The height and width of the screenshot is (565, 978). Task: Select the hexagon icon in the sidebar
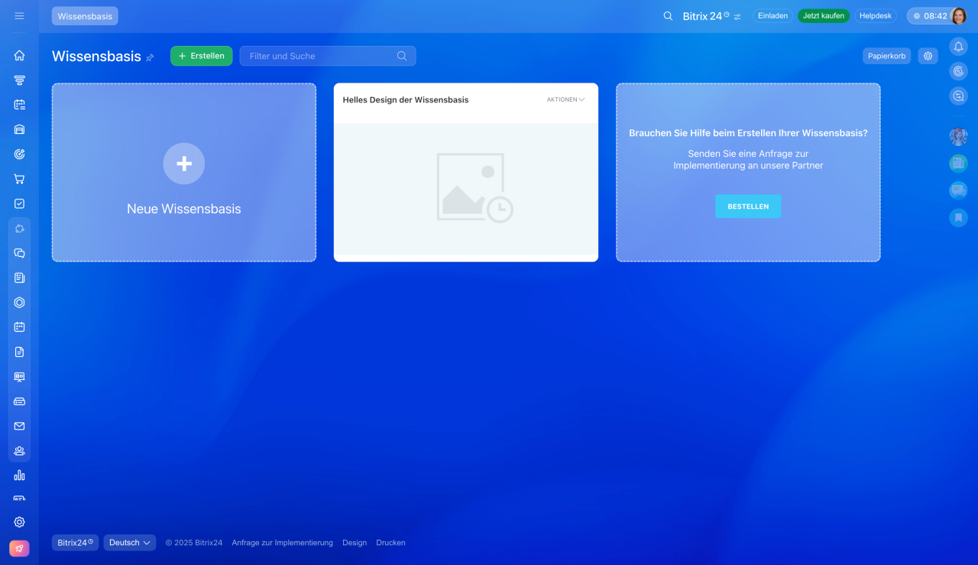(x=19, y=302)
